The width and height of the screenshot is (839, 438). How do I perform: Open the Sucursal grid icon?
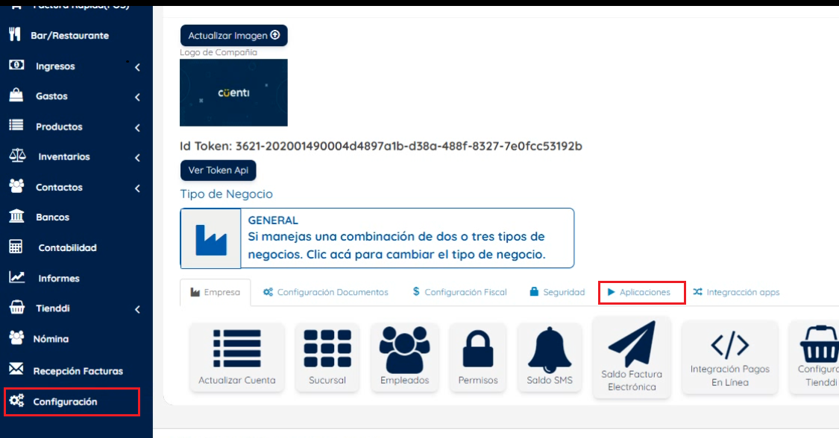tap(327, 349)
